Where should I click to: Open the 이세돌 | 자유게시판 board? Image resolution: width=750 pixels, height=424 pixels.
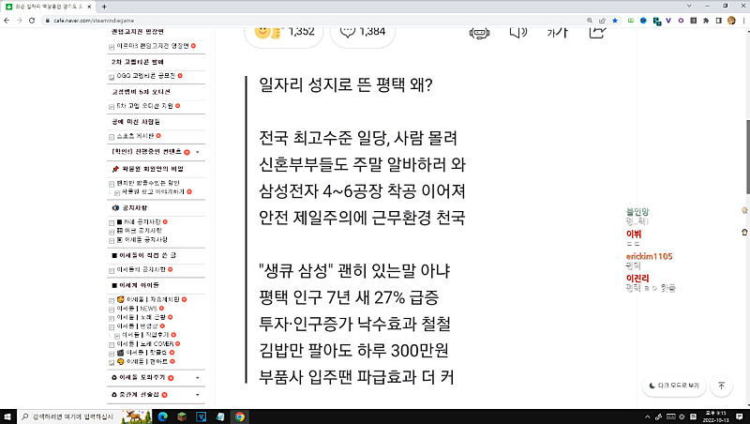point(148,299)
